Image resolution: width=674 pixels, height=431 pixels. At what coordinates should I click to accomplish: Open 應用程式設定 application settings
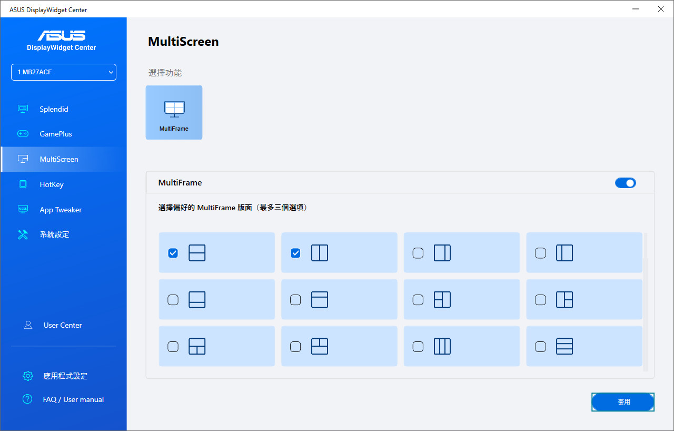[x=65, y=376]
